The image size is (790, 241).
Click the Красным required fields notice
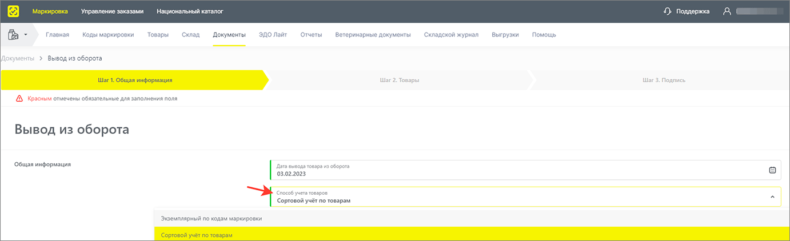click(102, 98)
